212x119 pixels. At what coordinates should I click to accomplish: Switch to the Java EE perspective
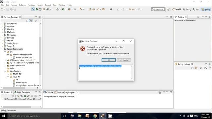[x=177, y=9]
